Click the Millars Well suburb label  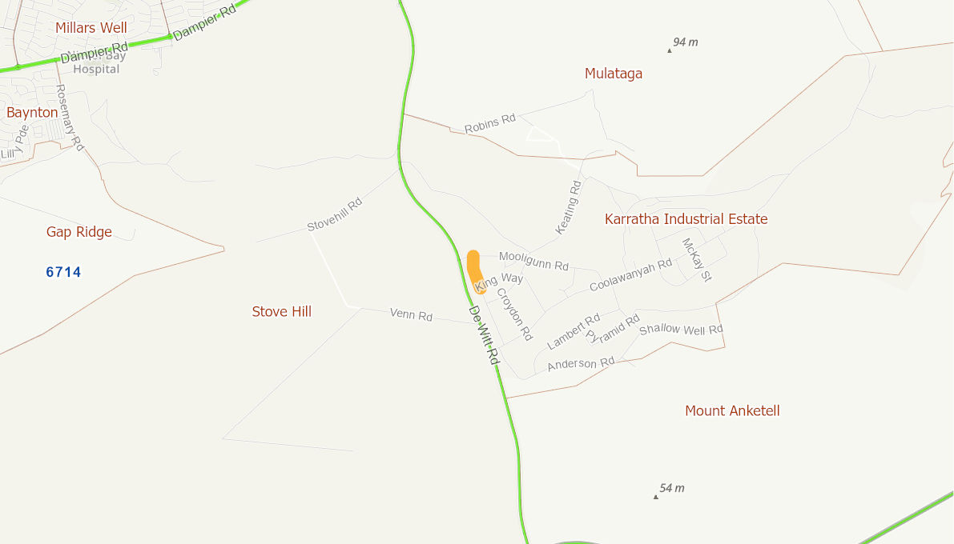91,28
